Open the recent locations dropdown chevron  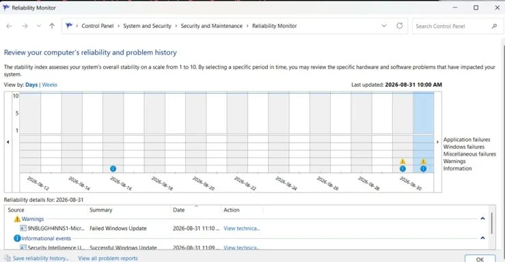pyautogui.click(x=39, y=26)
